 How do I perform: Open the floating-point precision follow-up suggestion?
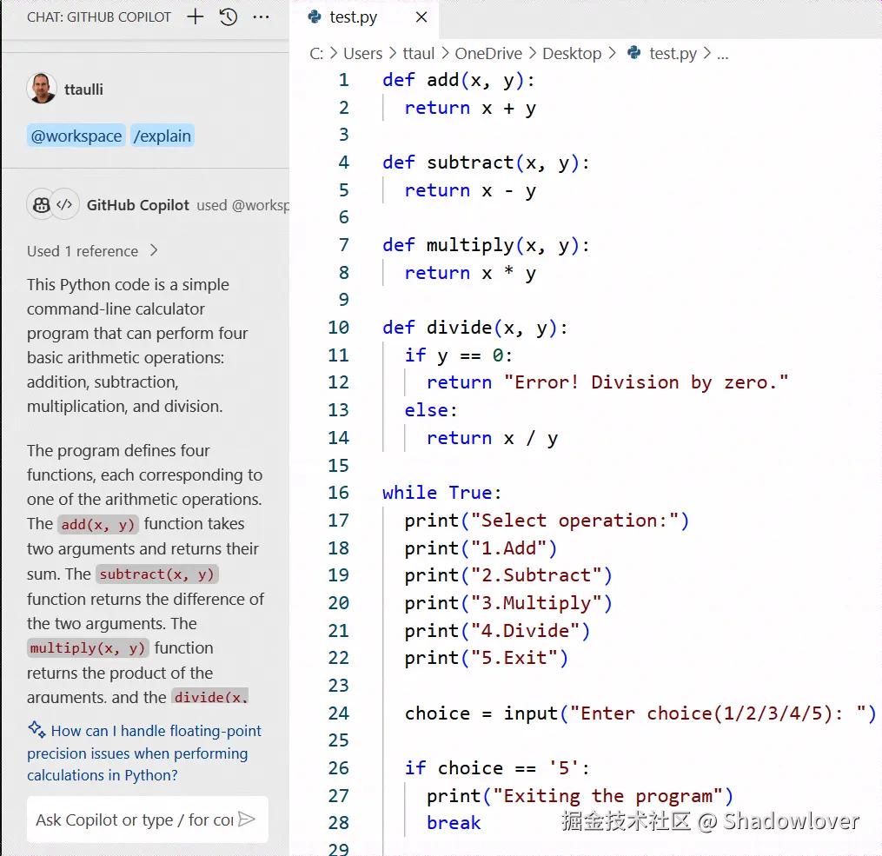pos(144,753)
